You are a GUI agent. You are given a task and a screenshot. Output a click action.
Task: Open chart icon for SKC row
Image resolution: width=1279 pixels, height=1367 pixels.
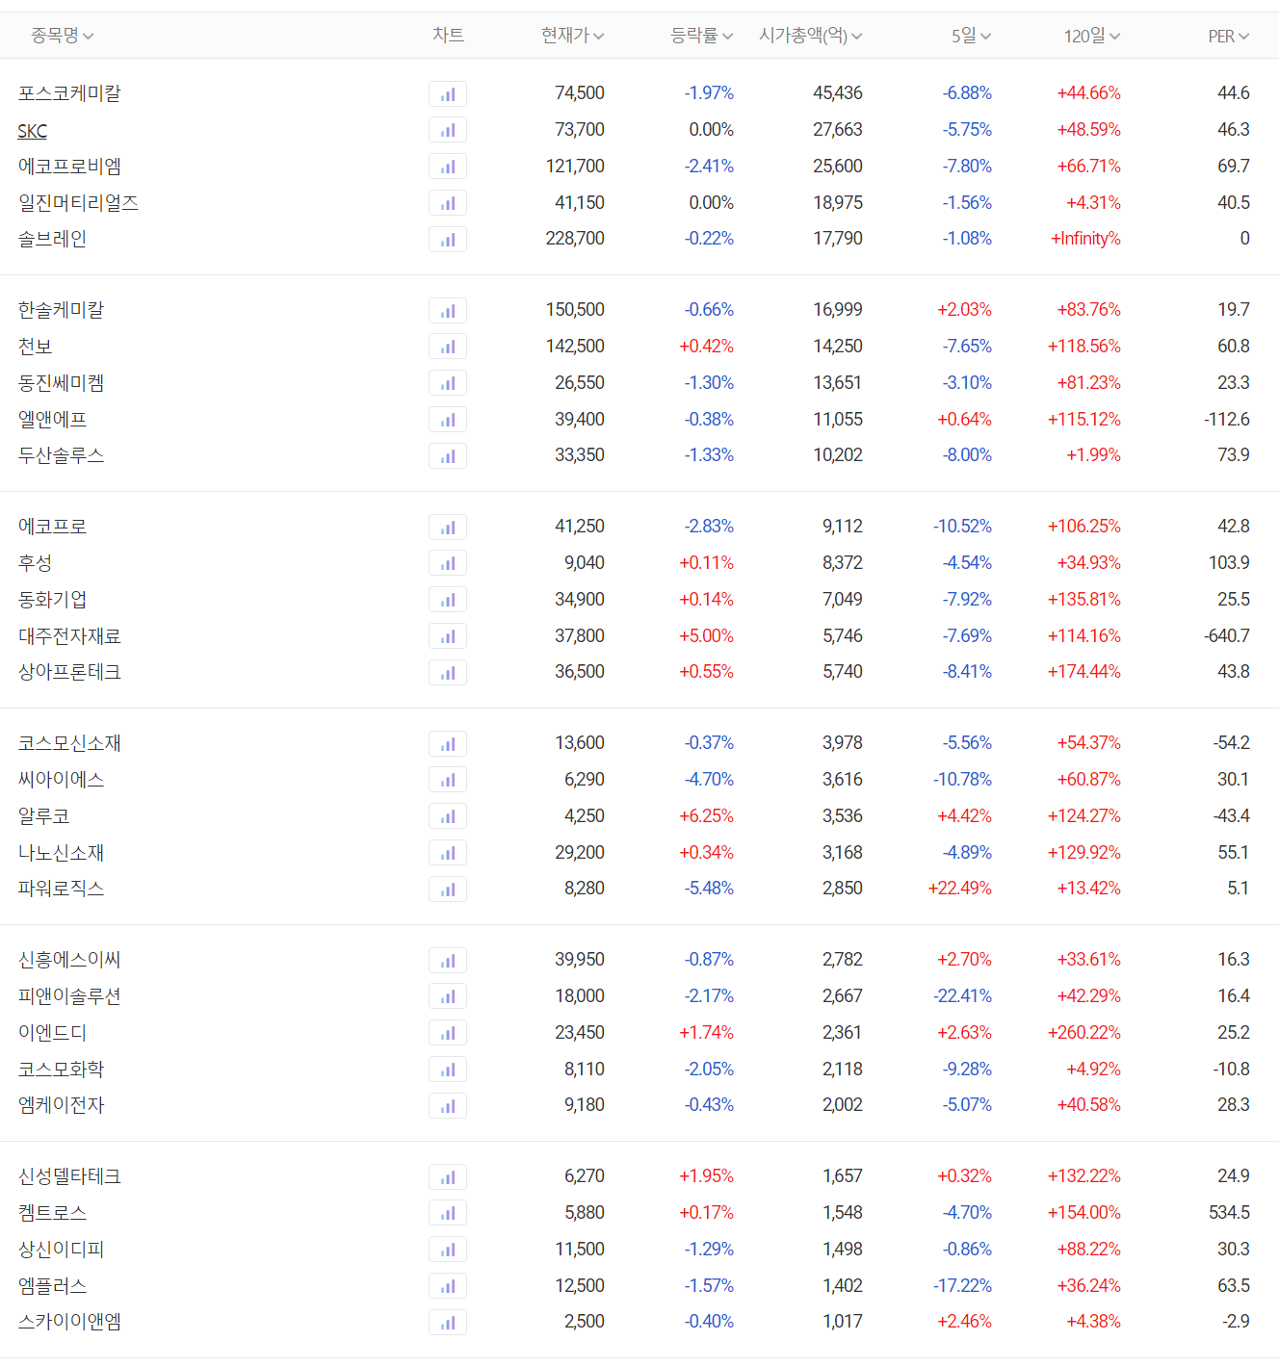point(448,130)
